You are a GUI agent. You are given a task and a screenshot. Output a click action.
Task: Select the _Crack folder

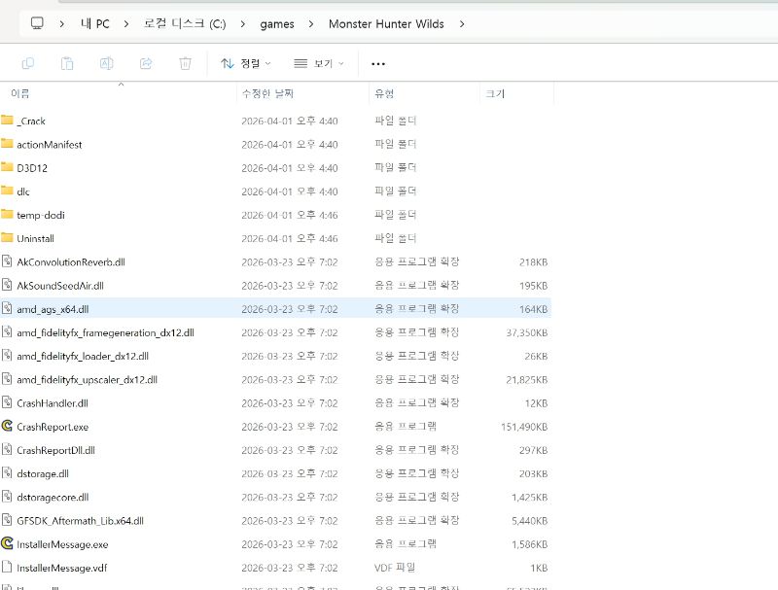31,121
